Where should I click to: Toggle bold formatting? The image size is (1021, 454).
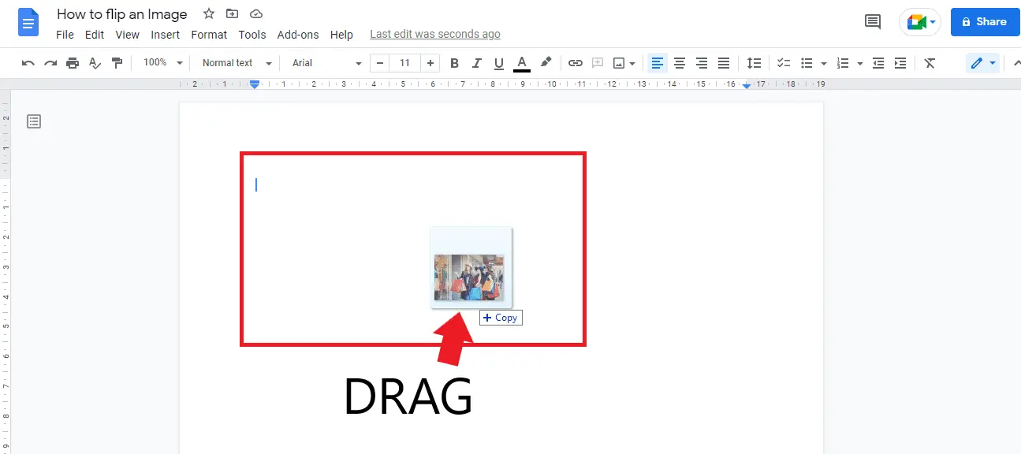coord(454,62)
